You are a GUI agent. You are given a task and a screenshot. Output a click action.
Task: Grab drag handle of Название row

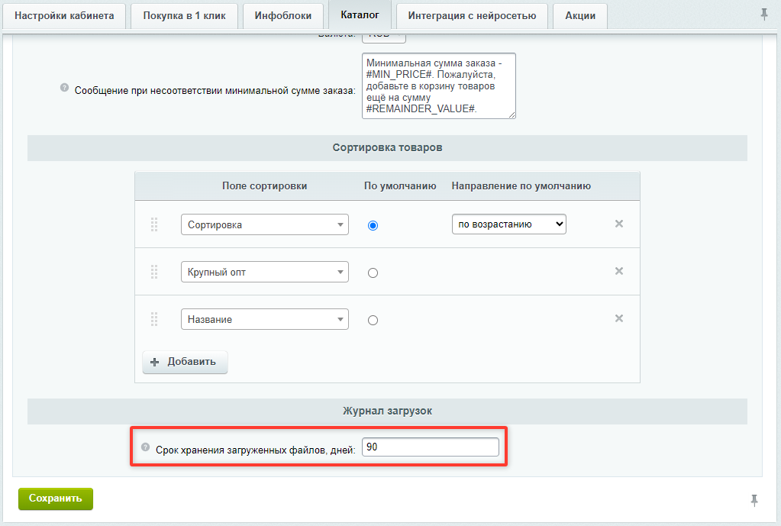tap(154, 319)
